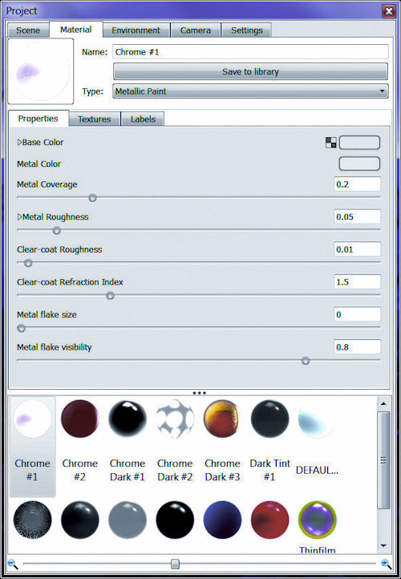Select the Thinfilm material thumbnail
401x579 pixels.
pos(317,520)
